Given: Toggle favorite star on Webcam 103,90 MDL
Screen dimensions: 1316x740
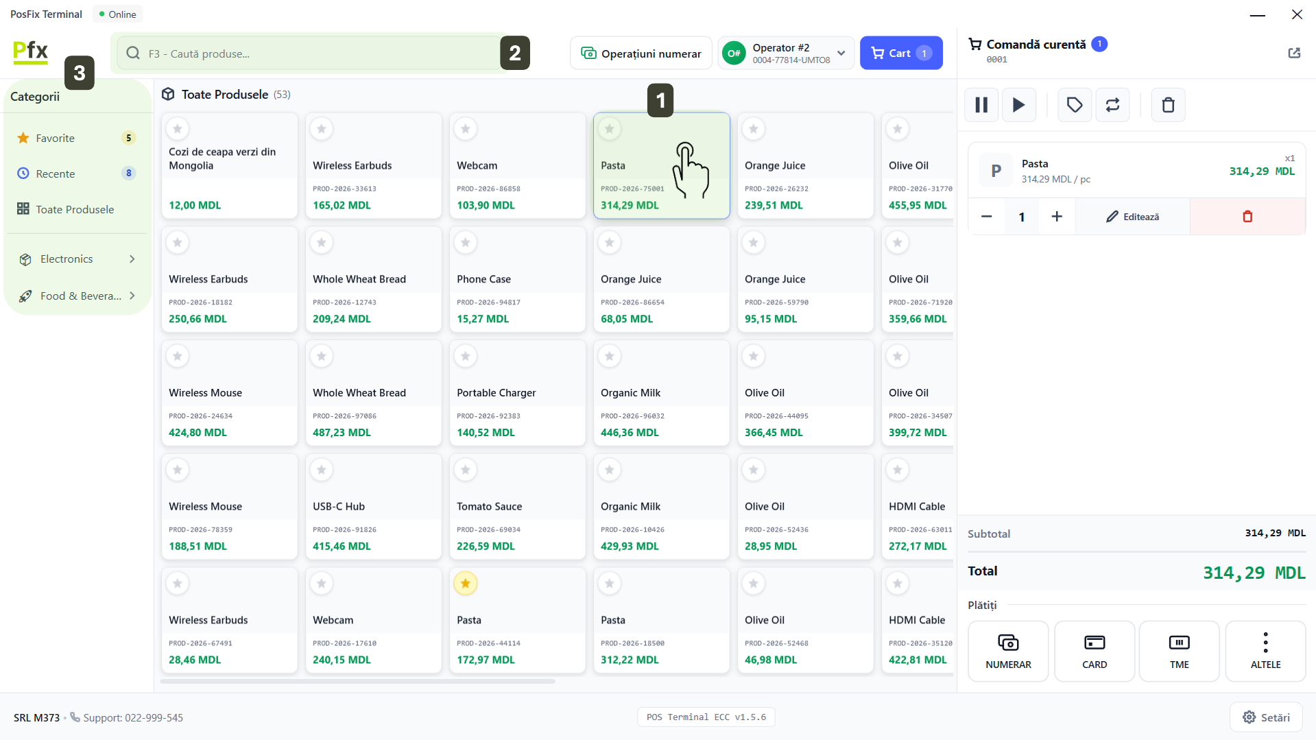Looking at the screenshot, I should (466, 128).
